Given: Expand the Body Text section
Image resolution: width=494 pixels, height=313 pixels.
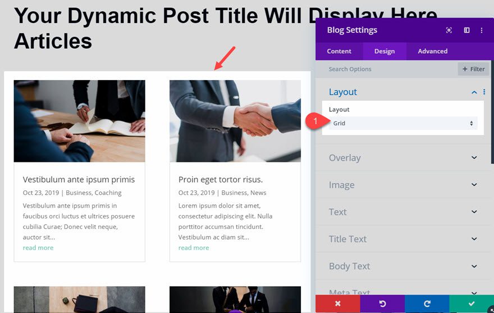Looking at the screenshot, I should (403, 266).
